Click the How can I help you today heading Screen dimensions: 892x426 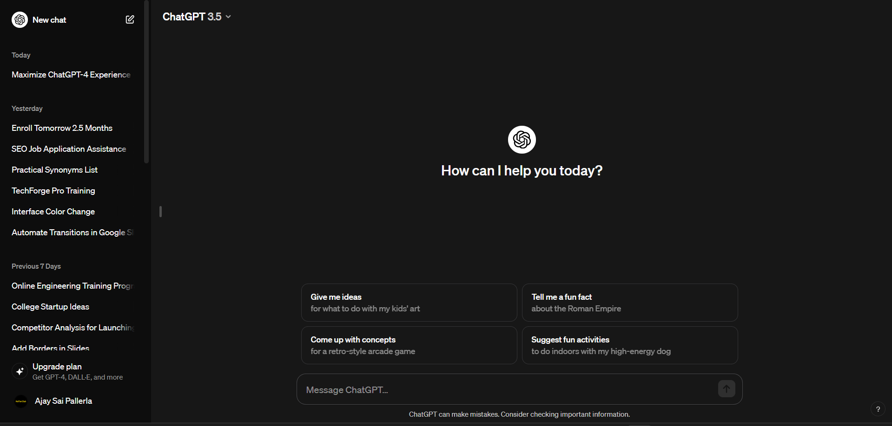coord(522,171)
